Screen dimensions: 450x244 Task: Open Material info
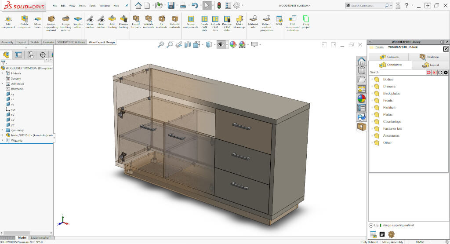pos(253,22)
